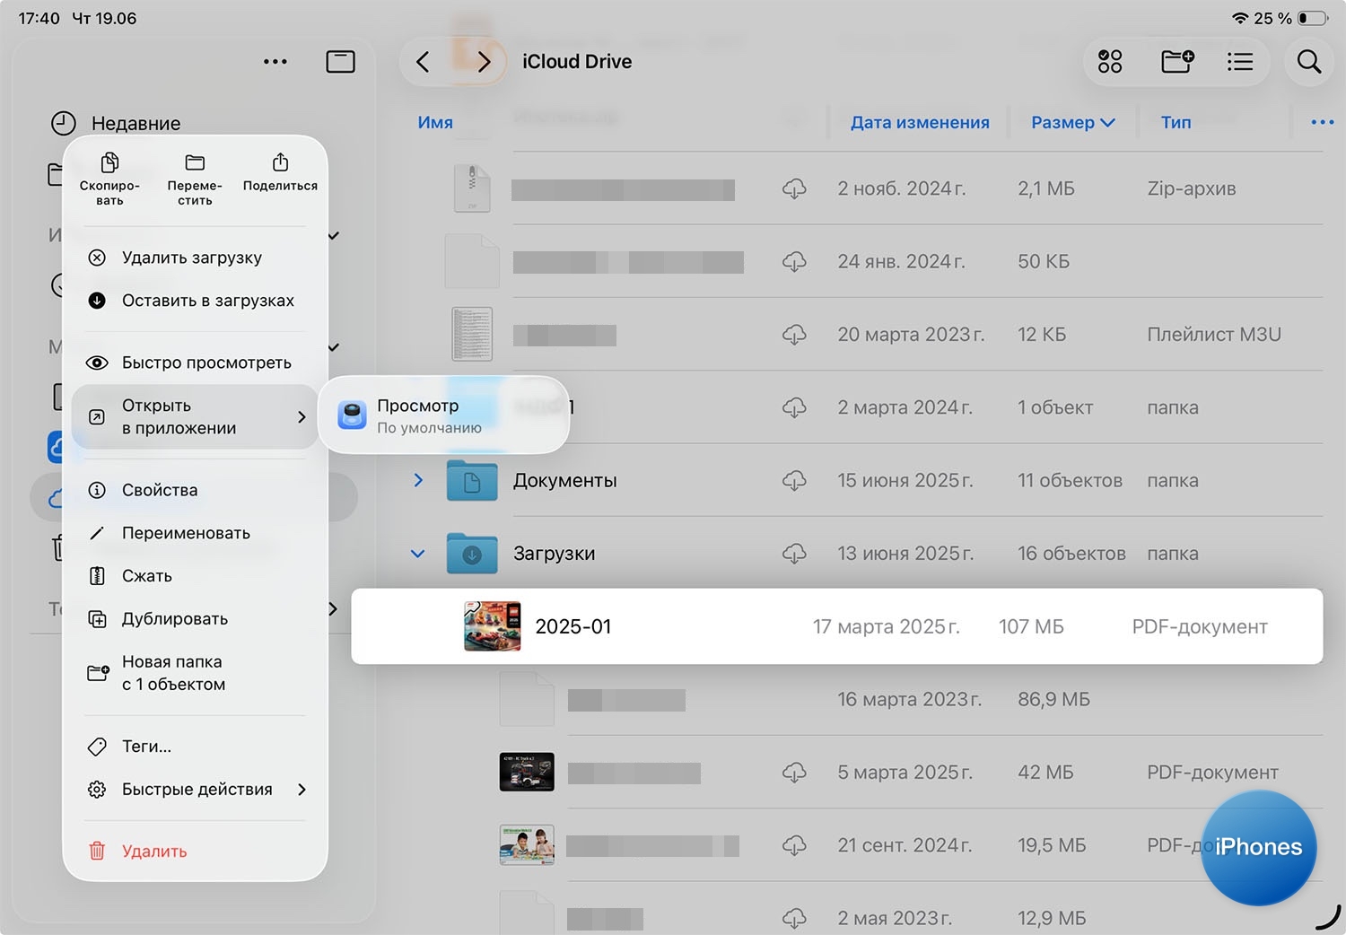Sort by Дата изменения column
The width and height of the screenshot is (1346, 935).
click(919, 123)
